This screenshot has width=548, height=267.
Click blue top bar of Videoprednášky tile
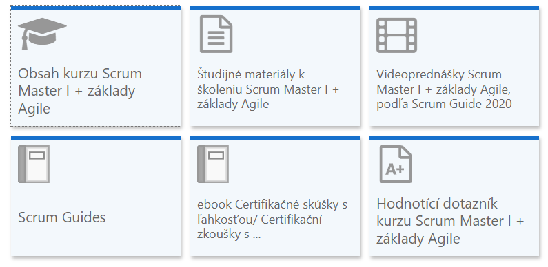click(x=454, y=8)
